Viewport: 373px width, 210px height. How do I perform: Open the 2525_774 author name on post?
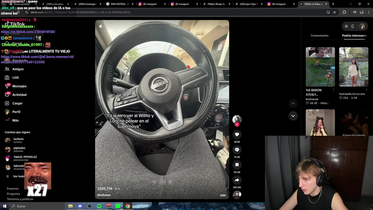[105, 189]
